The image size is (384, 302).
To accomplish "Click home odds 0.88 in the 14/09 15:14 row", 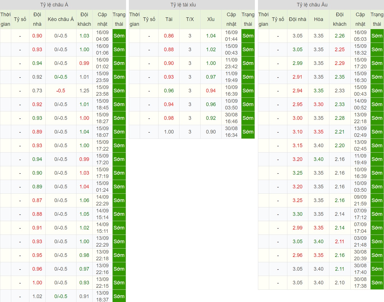I will pyautogui.click(x=37, y=214).
